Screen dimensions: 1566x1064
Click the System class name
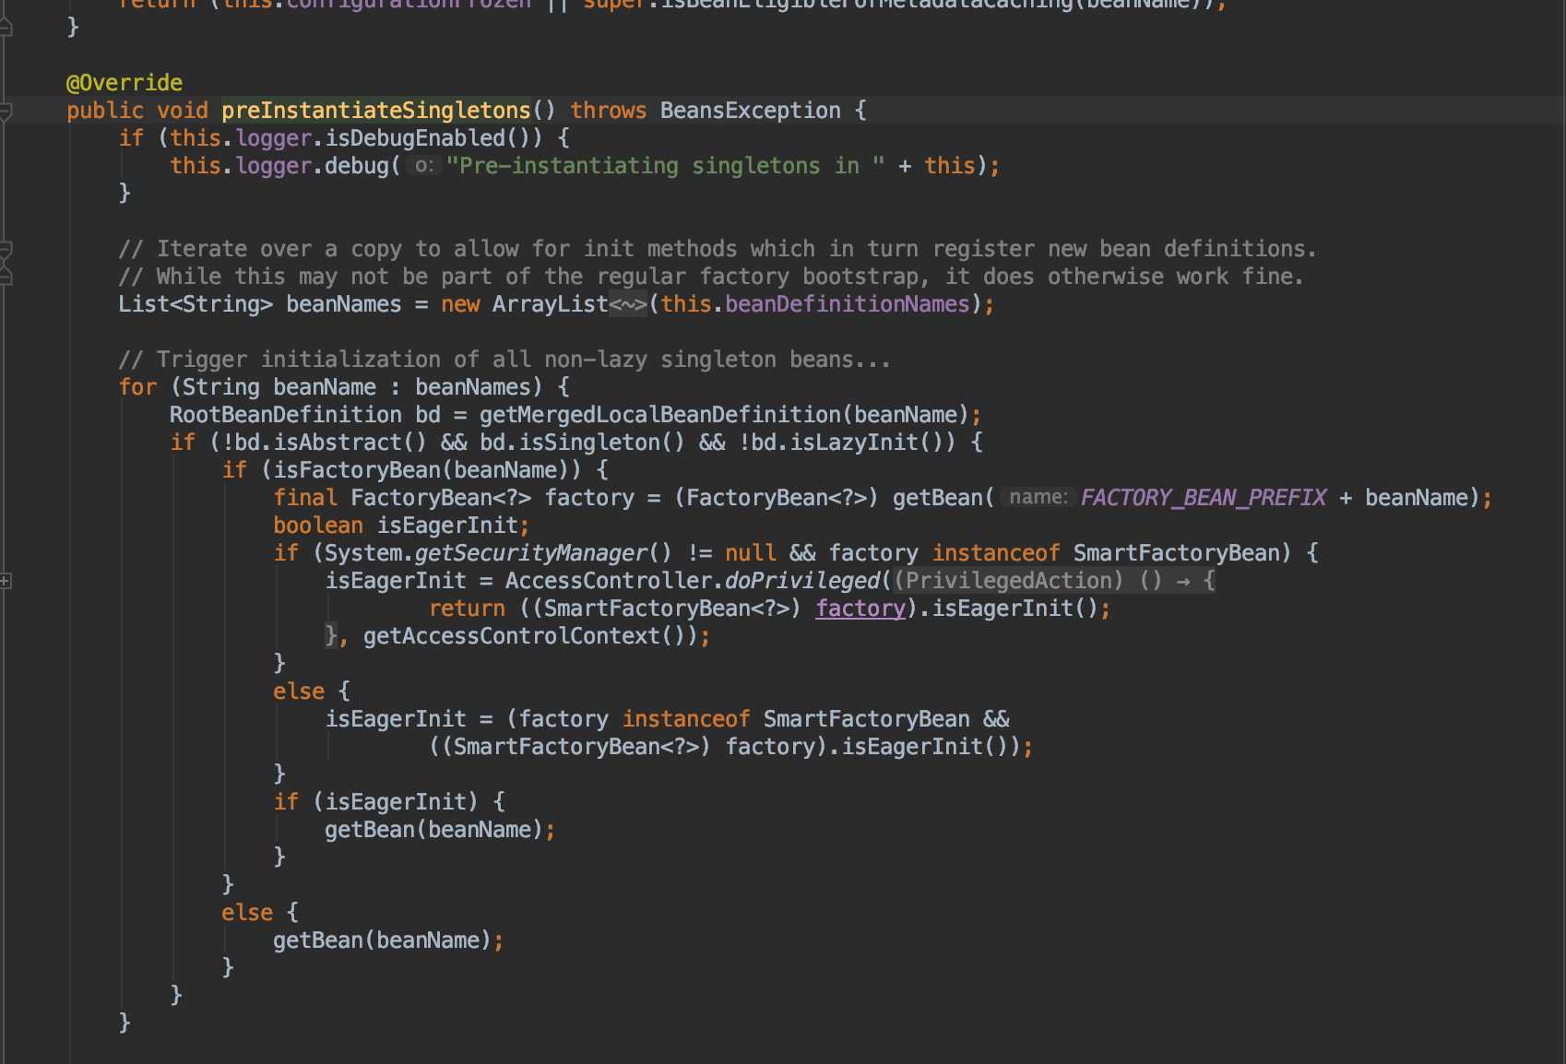[x=363, y=553]
